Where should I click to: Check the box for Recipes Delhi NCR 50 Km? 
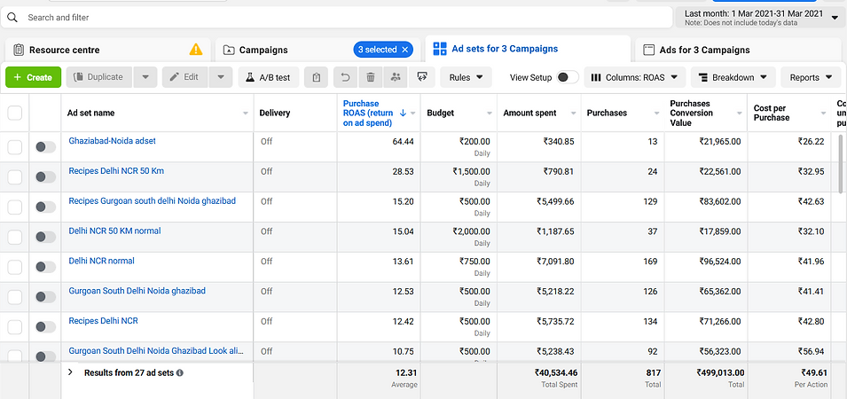click(x=15, y=177)
